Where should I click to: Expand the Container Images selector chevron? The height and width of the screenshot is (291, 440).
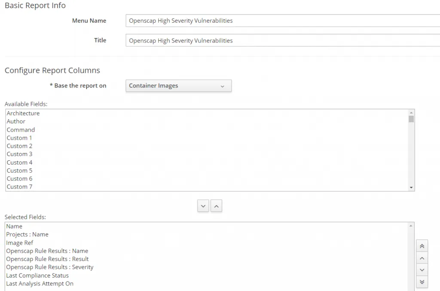pyautogui.click(x=223, y=86)
